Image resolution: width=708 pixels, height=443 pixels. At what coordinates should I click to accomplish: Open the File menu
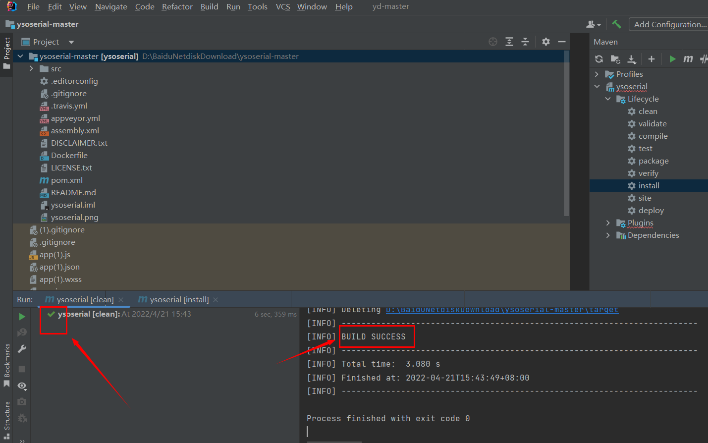[x=33, y=6]
